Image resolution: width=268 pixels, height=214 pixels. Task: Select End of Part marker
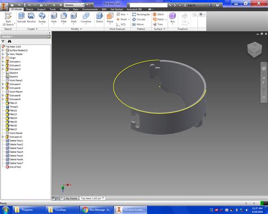(15, 167)
